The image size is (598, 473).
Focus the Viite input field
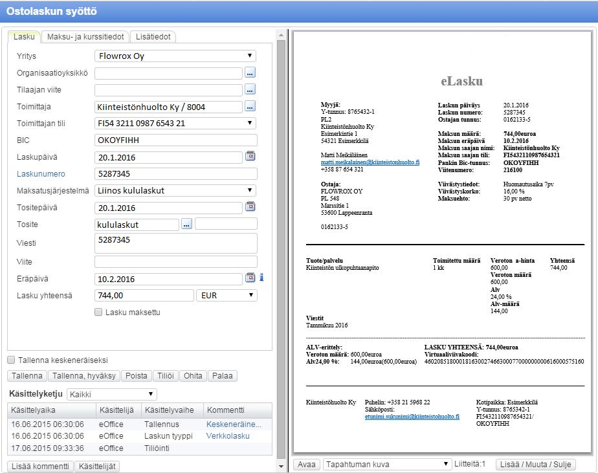tap(176, 261)
